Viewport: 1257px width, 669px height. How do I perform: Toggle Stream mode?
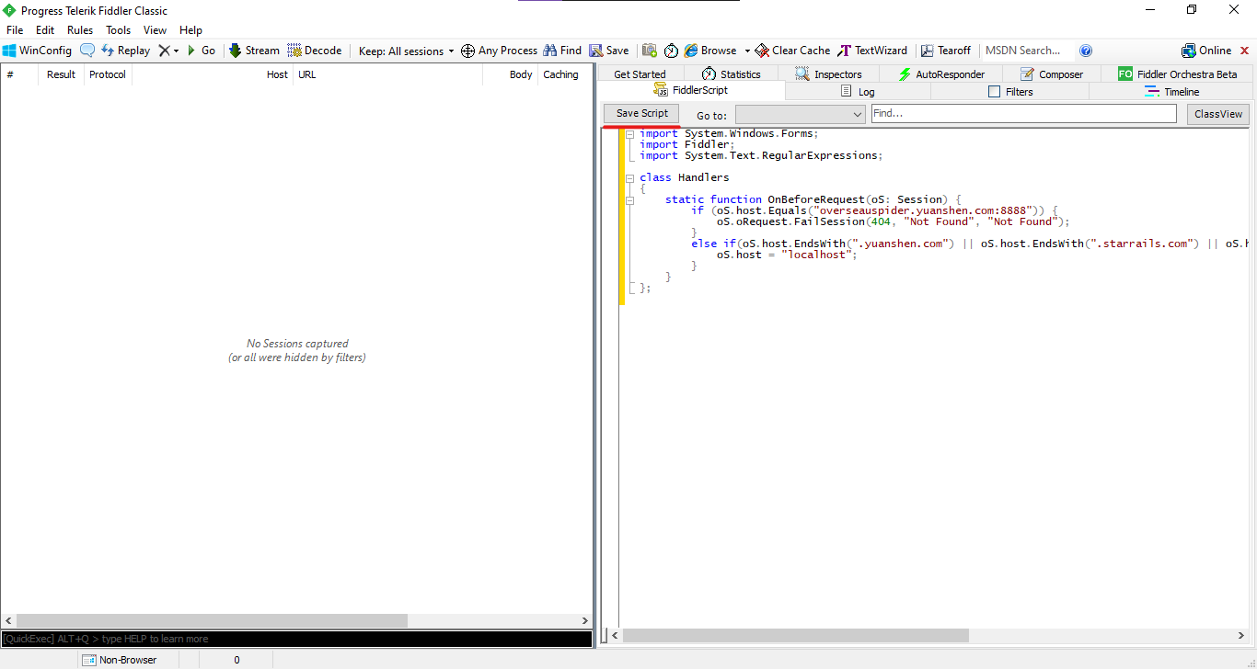pos(254,51)
